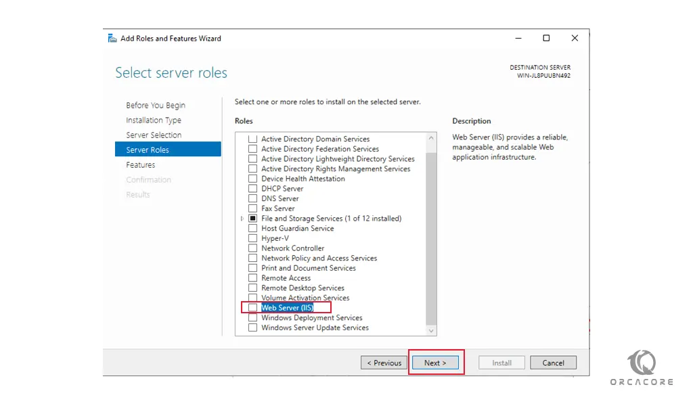
Task: Close the Add Roles and Features Wizard
Action: click(575, 38)
